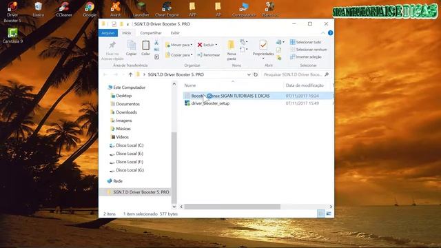Launch Camtasia 9 from the desktop
The height and width of the screenshot is (248, 441).
point(12,36)
